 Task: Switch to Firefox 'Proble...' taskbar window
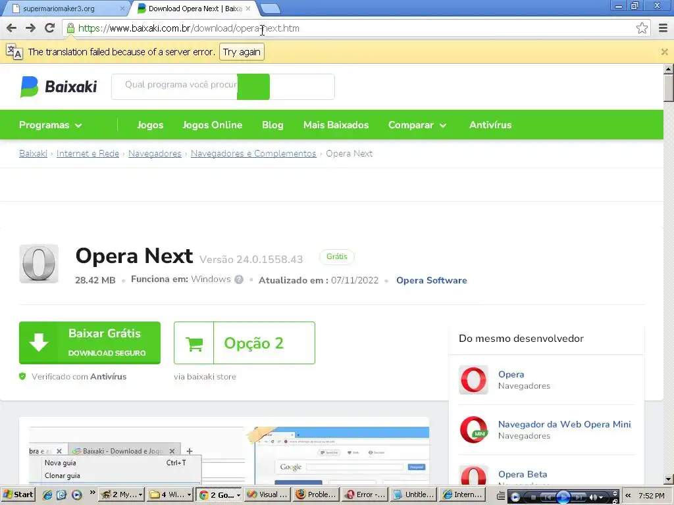317,494
